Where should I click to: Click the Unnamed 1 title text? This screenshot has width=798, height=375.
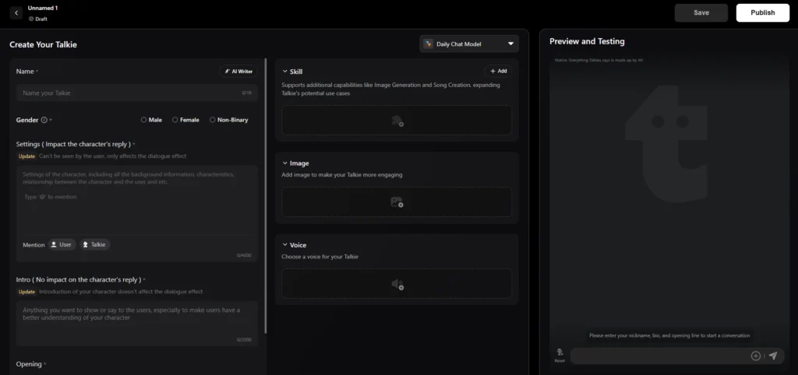click(x=43, y=8)
